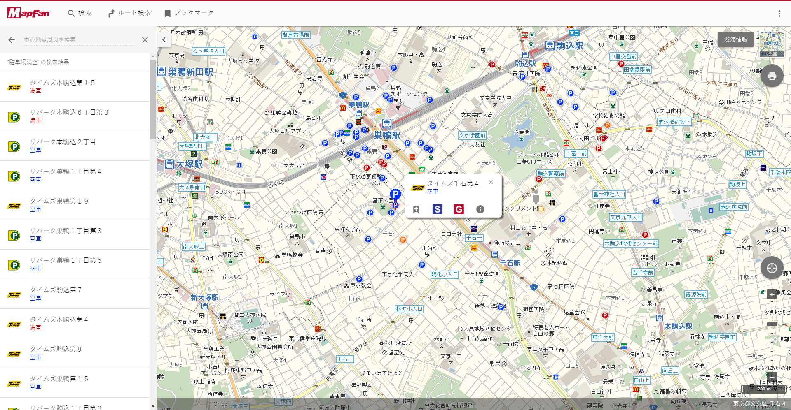Screen dimensions: 791x410
Task: Click selected large blue P marker on map
Action: click(395, 194)
